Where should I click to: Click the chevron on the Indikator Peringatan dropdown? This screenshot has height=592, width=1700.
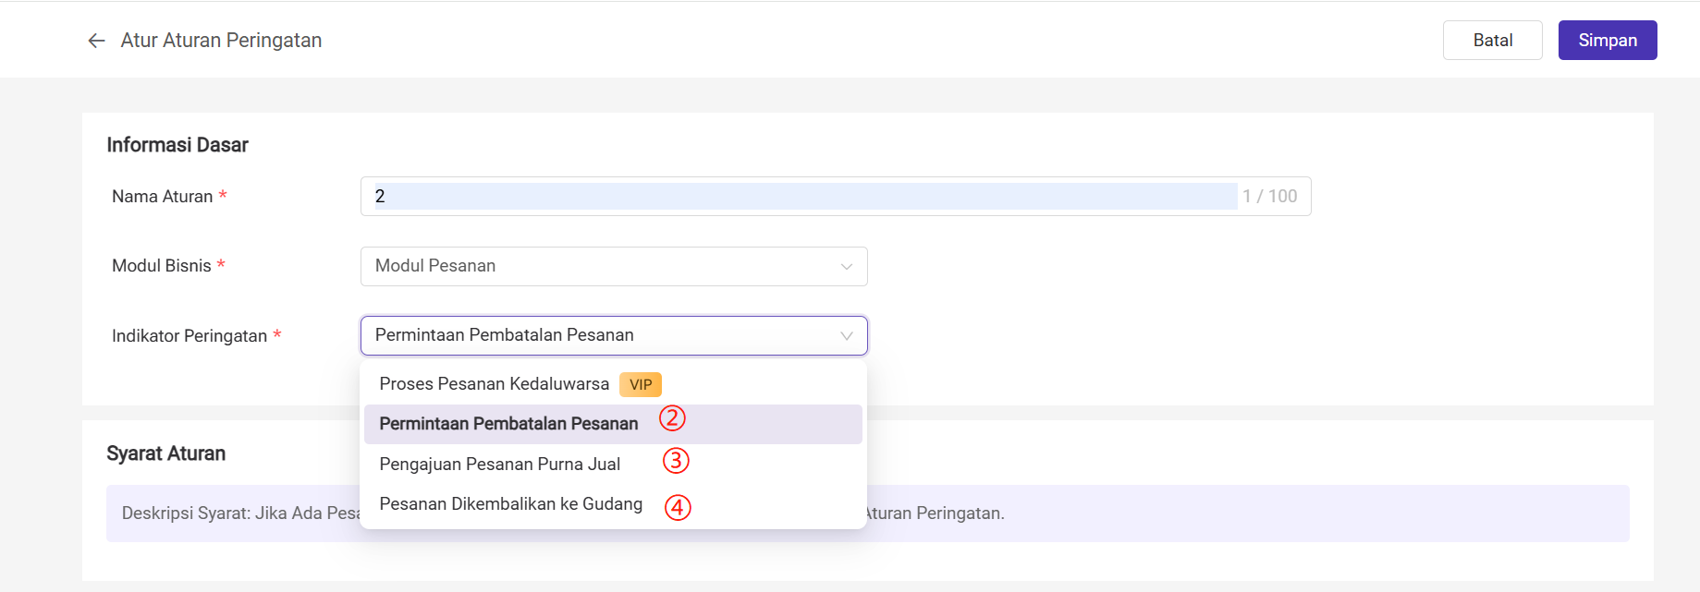pos(846,336)
